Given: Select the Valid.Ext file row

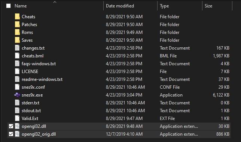Looking at the screenshot, I should (119, 119).
